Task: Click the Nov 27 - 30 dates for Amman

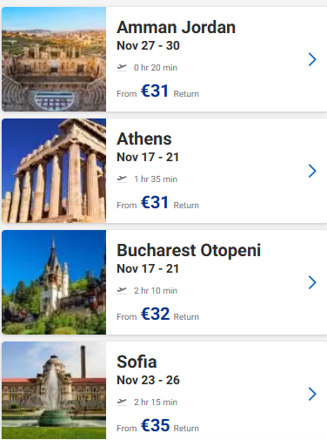Action: (x=148, y=45)
